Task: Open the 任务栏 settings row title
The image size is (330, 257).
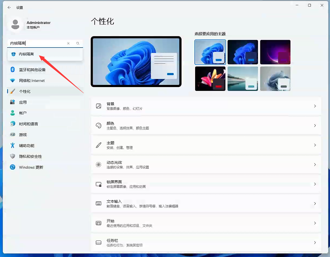Action: click(112, 240)
